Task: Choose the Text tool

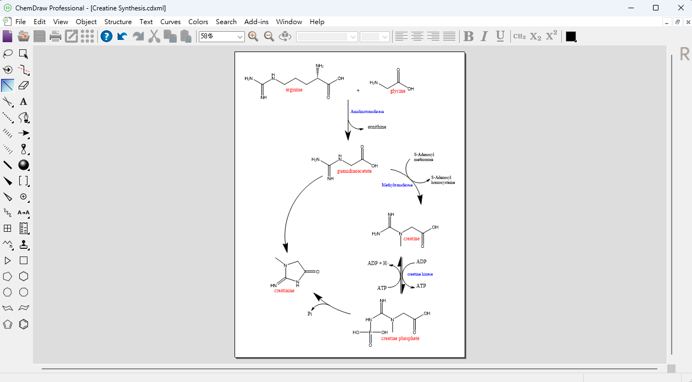Action: click(24, 101)
